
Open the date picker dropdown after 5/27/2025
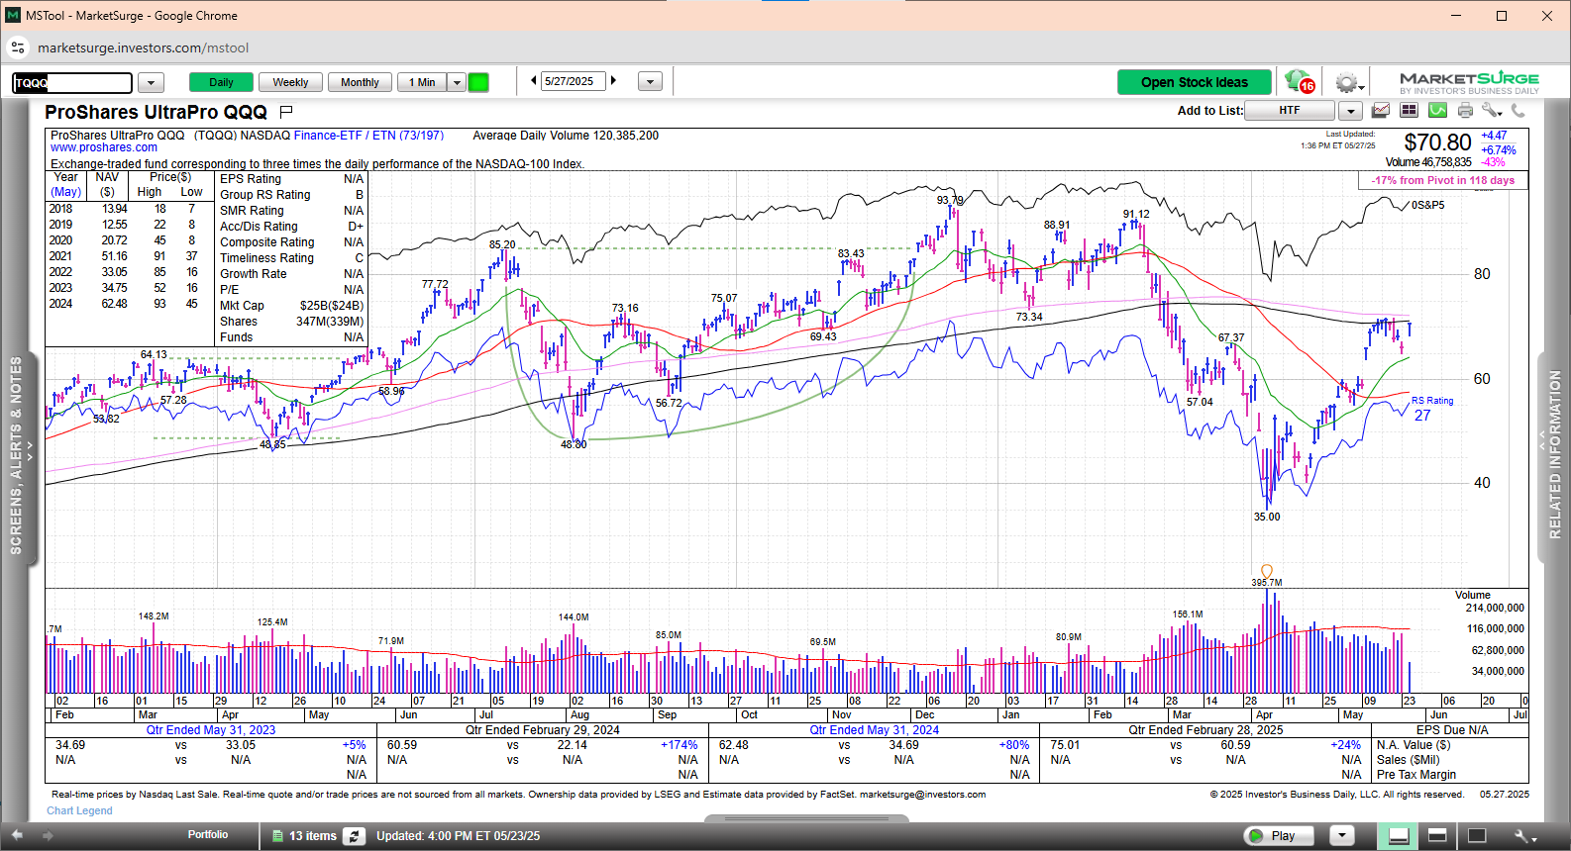(650, 82)
